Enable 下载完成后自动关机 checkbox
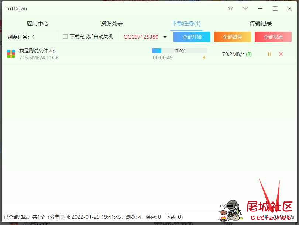Screen dimensions: 299x225 65,37
